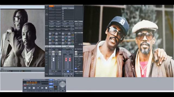Click the Reset header in right panel
Image resolution: width=174 pixels, height=97 pixels.
click(78, 22)
